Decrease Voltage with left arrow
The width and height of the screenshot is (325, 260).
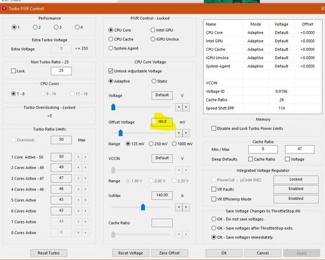179,107
